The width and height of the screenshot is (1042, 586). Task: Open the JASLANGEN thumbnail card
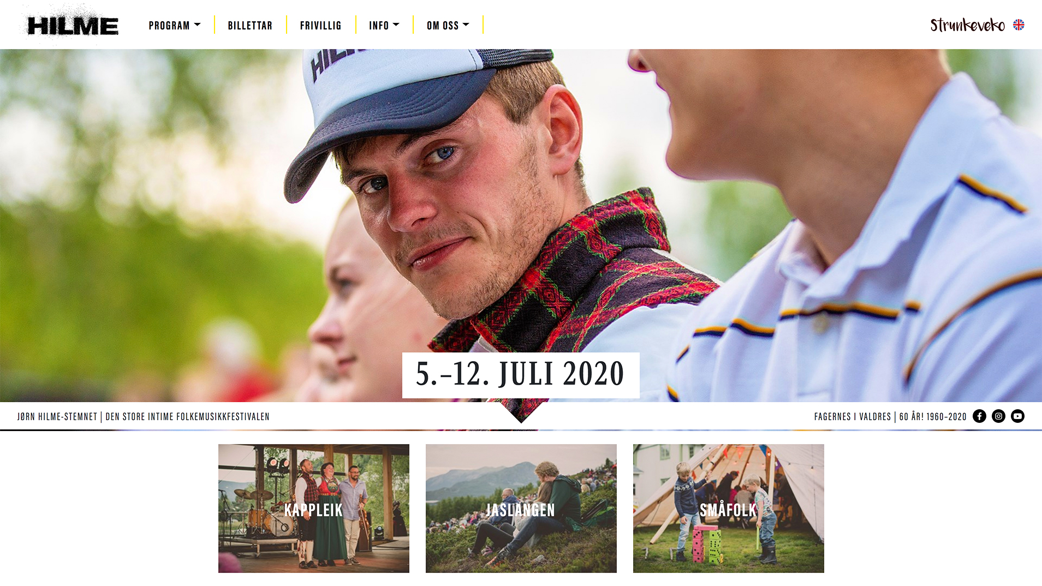[x=521, y=509]
